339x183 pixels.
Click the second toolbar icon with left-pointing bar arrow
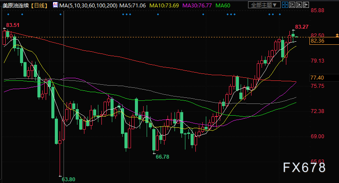tap(292, 5)
